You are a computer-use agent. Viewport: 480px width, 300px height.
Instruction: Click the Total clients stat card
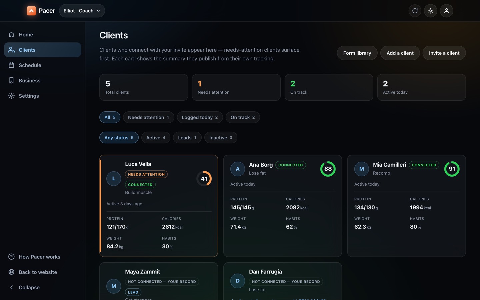(144, 87)
